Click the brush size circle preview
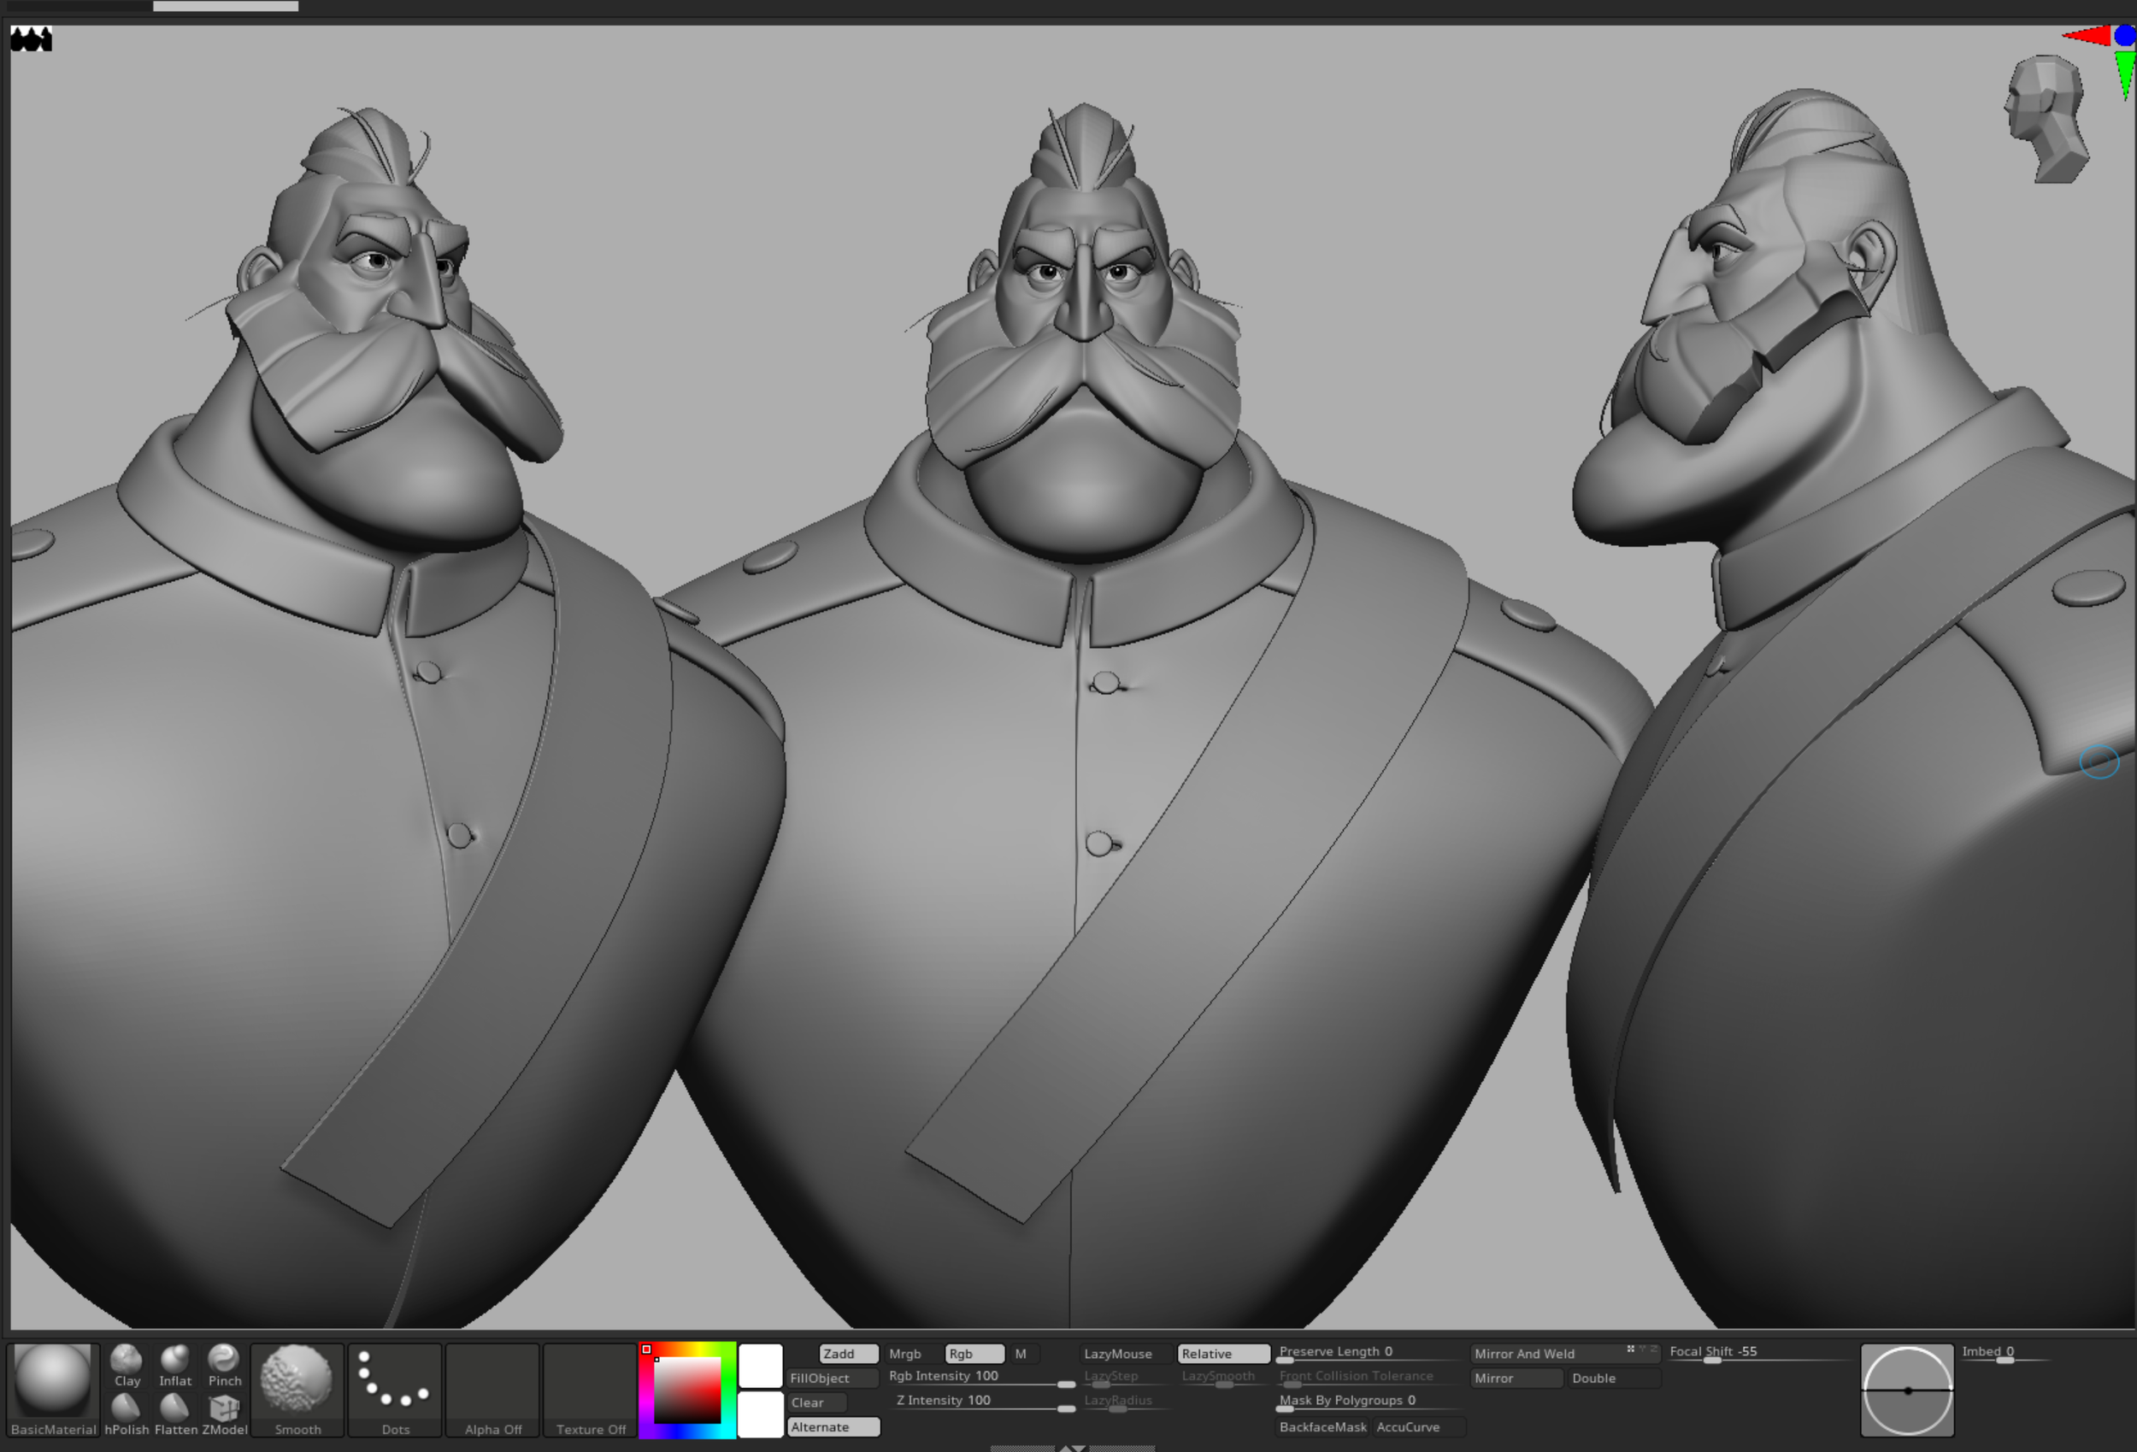 coord(1907,1390)
